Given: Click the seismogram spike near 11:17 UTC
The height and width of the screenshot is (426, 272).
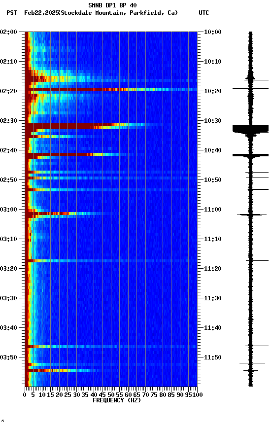Looking at the screenshot, I should 257,260.
